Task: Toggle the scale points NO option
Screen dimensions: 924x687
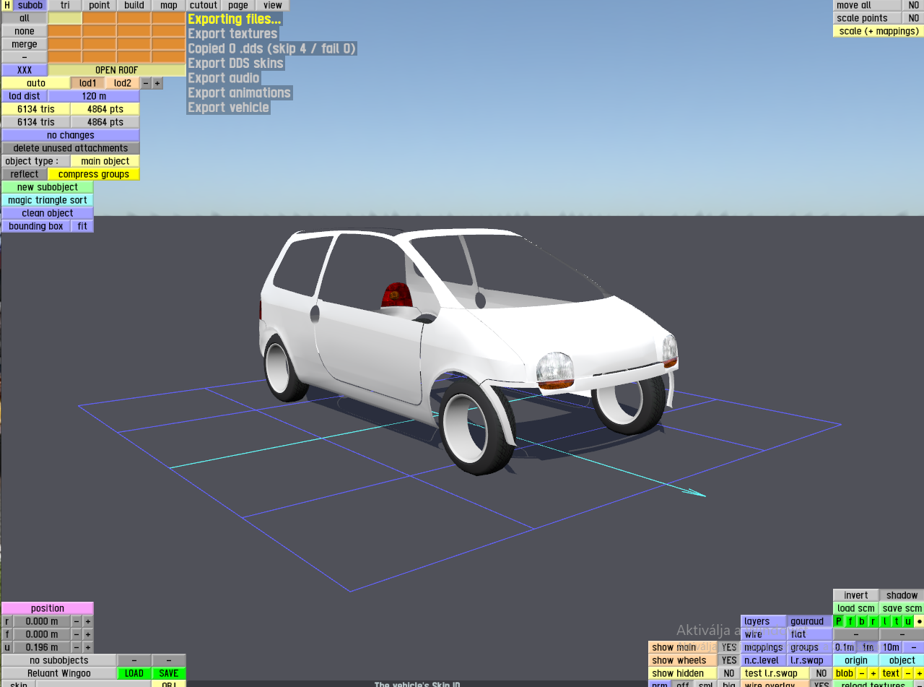Action: (x=914, y=18)
